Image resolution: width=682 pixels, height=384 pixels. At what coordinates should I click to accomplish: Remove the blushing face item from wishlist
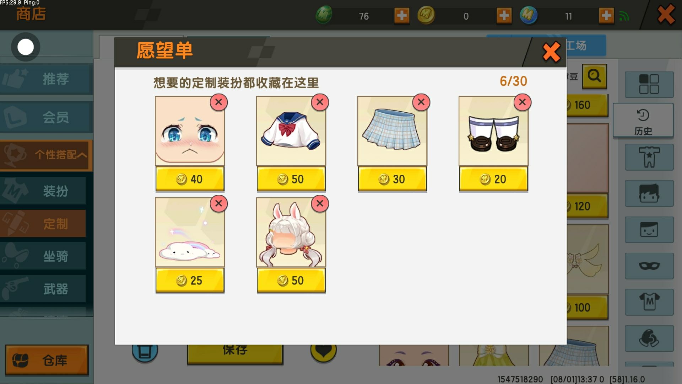(x=218, y=102)
